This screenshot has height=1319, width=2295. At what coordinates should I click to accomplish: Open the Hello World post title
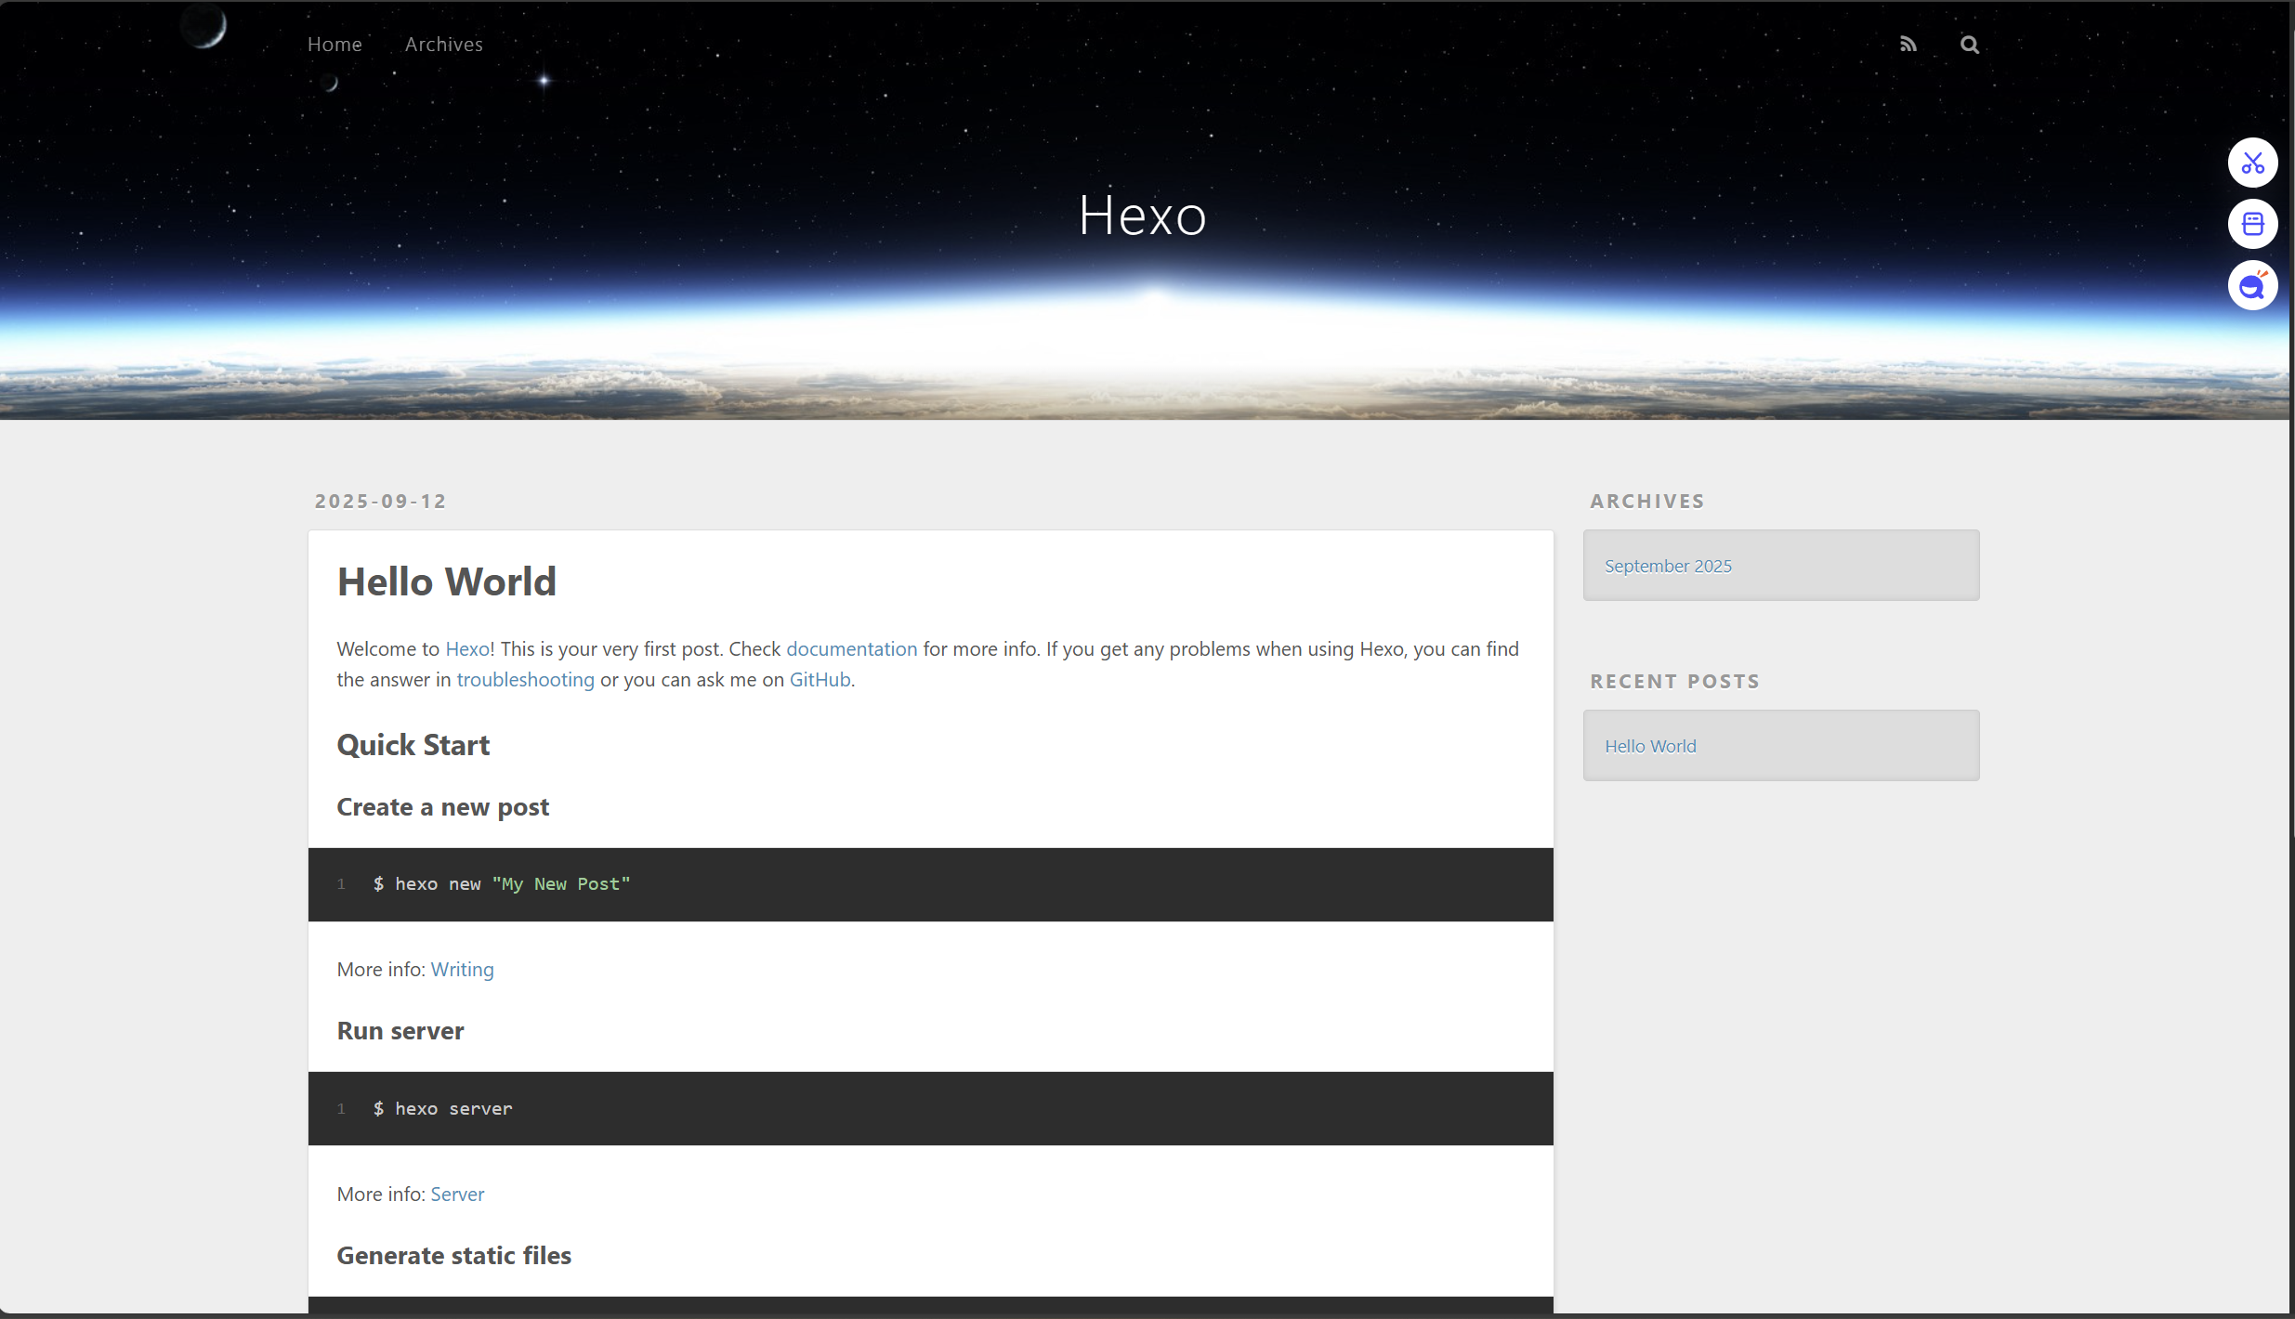[x=447, y=581]
